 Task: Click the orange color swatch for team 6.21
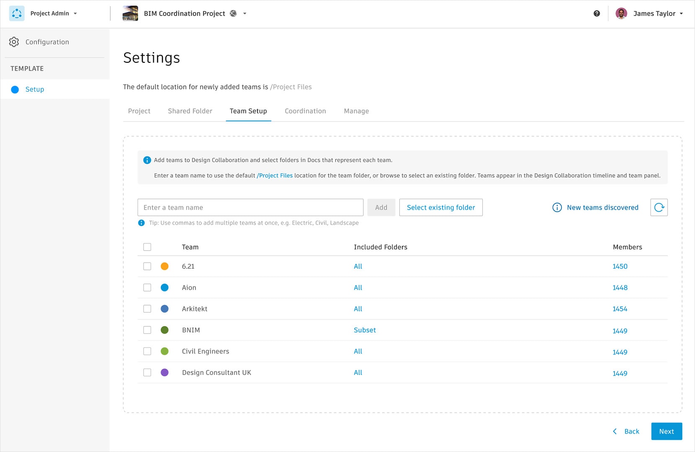[x=165, y=266]
